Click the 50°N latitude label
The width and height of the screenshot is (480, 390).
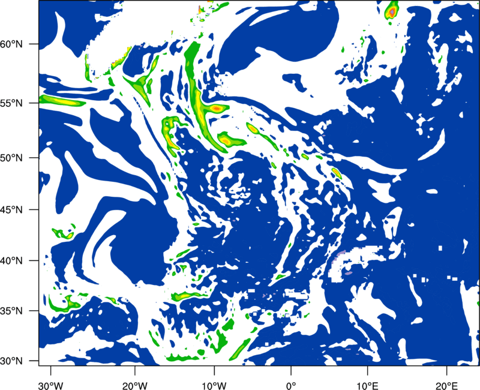click(11, 158)
